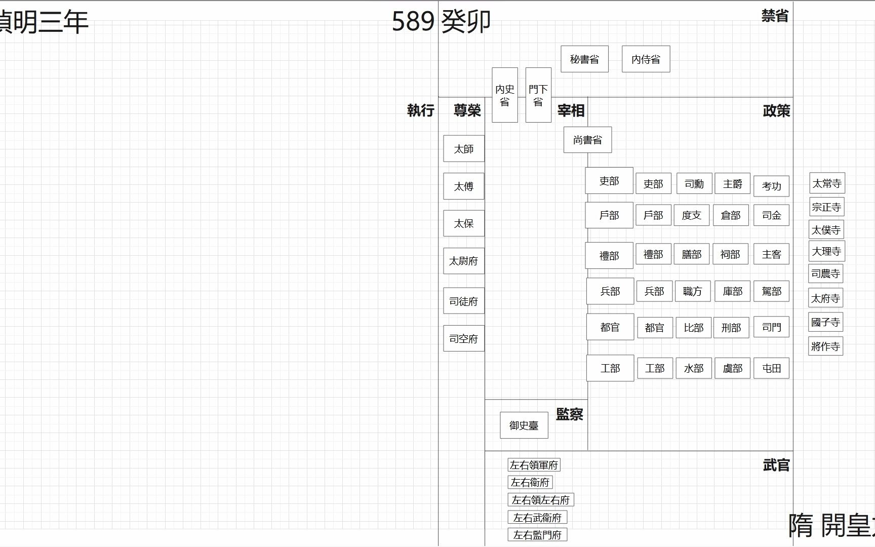Select the 司勳 bureau box

pos(694,184)
